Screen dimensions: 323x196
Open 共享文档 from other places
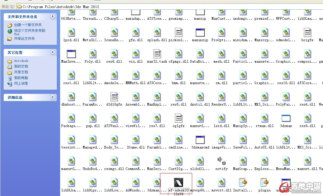click(x=21, y=72)
